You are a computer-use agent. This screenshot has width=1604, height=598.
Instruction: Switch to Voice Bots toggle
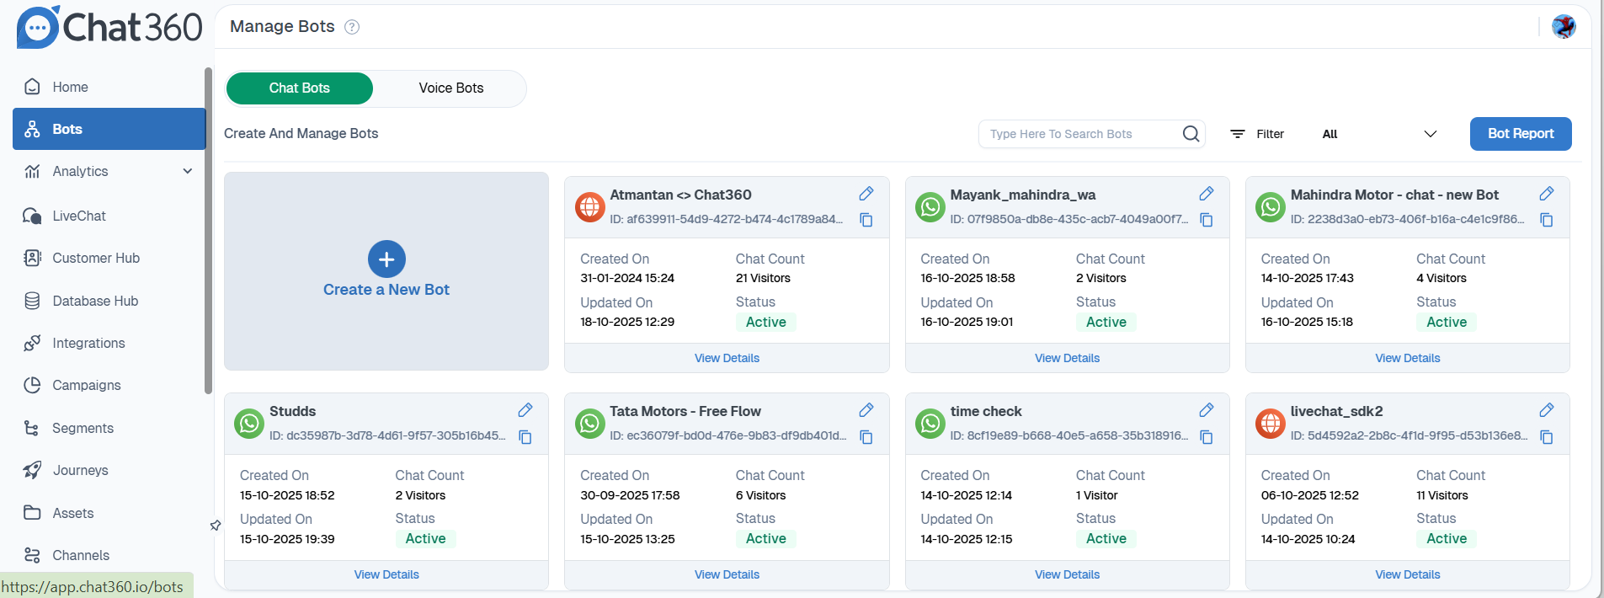click(450, 88)
